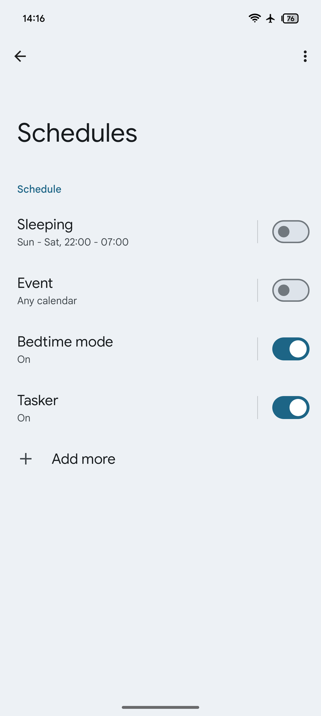Screen dimensions: 321x716
Task: Enable the Sleeping schedule switch
Action: click(x=290, y=232)
